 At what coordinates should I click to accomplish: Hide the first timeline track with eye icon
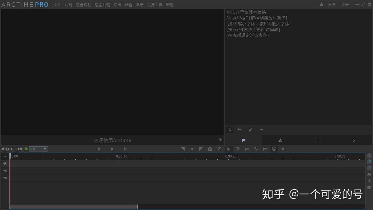point(5,164)
